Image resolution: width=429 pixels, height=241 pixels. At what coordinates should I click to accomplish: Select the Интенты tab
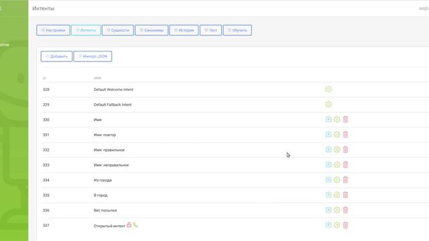pos(86,30)
